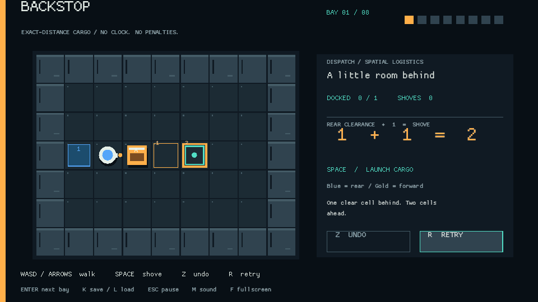Select the blue round player token
The image size is (538, 302).
coord(108,155)
